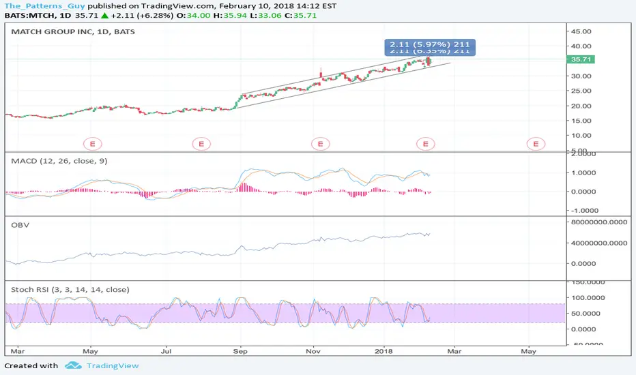Click the 50.0000 Stoch RSI axis label

[x=586, y=314]
